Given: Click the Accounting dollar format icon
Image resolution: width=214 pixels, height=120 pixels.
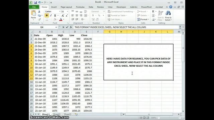Looking at the screenshot, I should pyautogui.click(x=93, y=16).
